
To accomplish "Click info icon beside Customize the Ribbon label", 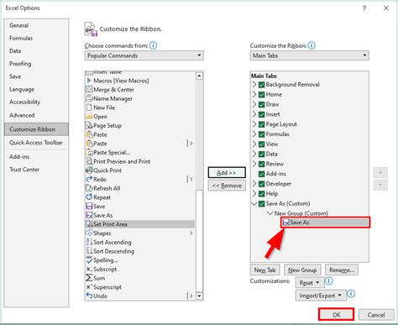I will pos(312,45).
